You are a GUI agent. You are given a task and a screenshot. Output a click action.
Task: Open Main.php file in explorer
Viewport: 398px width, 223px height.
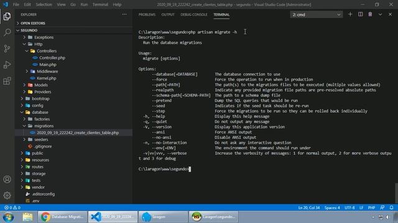point(48,64)
